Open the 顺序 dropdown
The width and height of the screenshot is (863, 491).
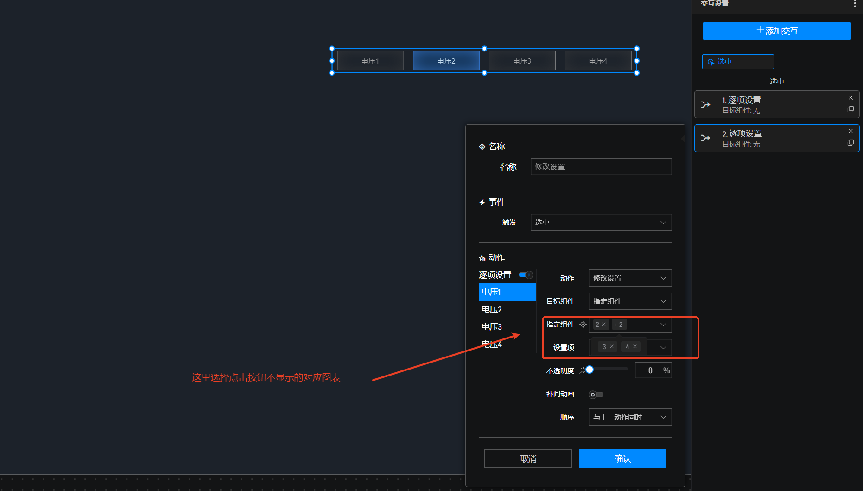629,417
